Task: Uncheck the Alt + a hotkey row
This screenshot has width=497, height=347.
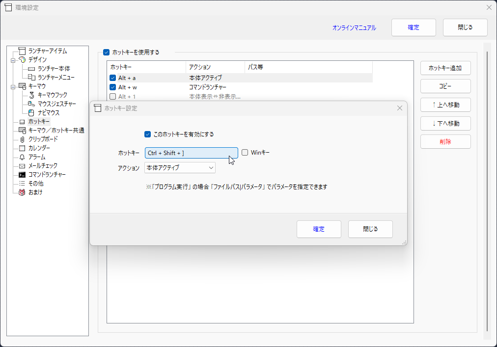Action: coord(112,78)
